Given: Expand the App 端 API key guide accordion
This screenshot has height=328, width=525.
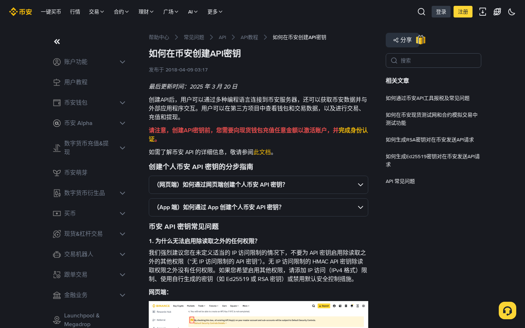Looking at the screenshot, I should click(258, 207).
